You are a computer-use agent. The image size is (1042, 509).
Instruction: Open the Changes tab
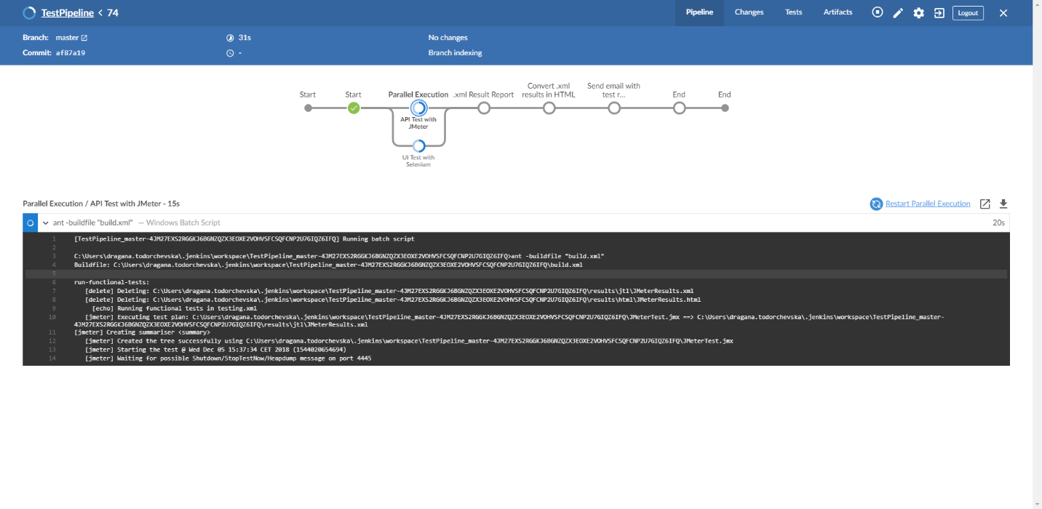click(749, 12)
